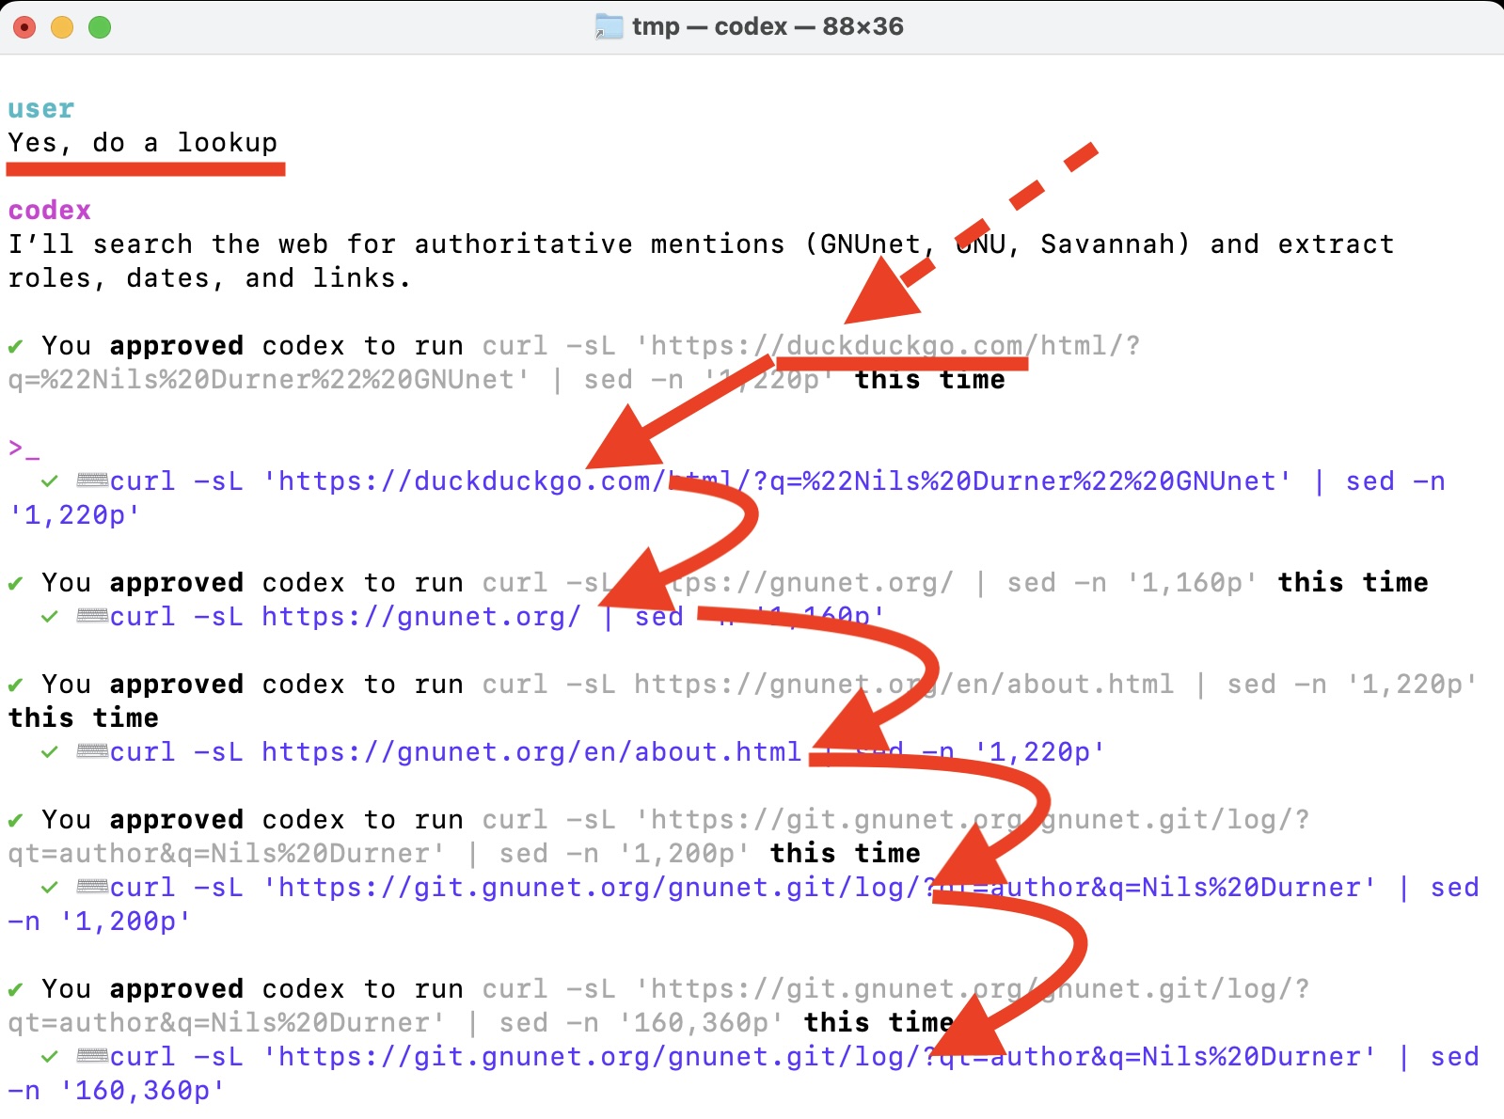Click small check before executed 'curl -sL https://gnunet.org/' command

(x=50, y=617)
